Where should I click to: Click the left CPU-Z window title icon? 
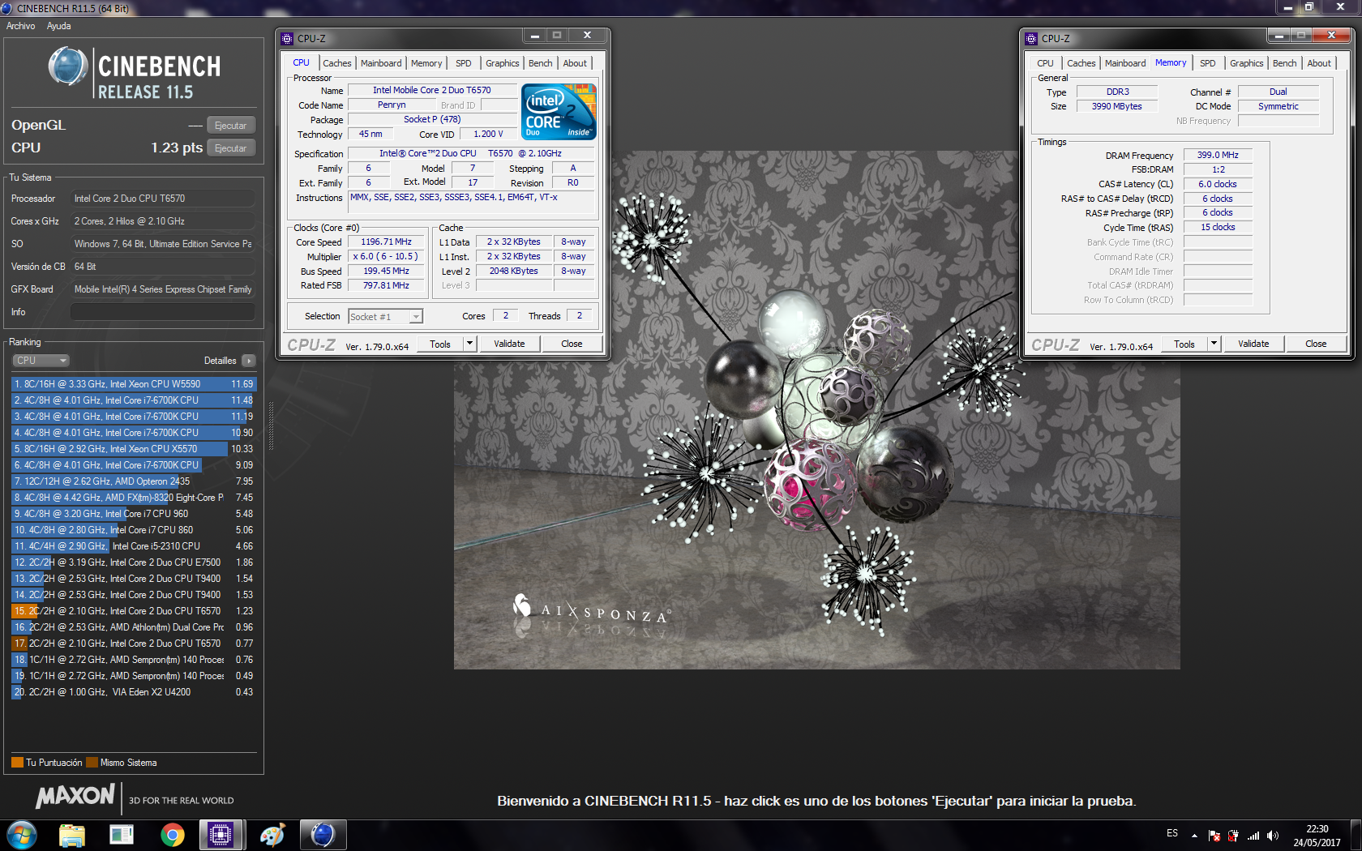pos(287,38)
